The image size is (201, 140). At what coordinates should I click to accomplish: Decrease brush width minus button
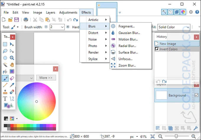(46, 27)
